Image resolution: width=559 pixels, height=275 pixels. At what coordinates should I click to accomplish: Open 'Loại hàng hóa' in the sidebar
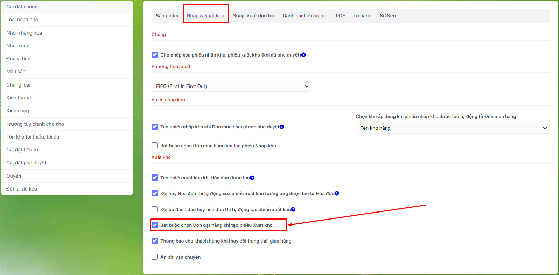(22, 20)
